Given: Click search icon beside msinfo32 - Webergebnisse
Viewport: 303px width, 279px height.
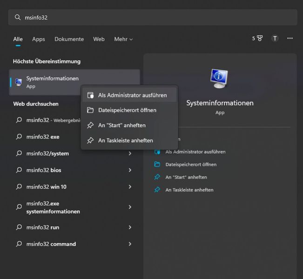Looking at the screenshot, I should (19, 120).
